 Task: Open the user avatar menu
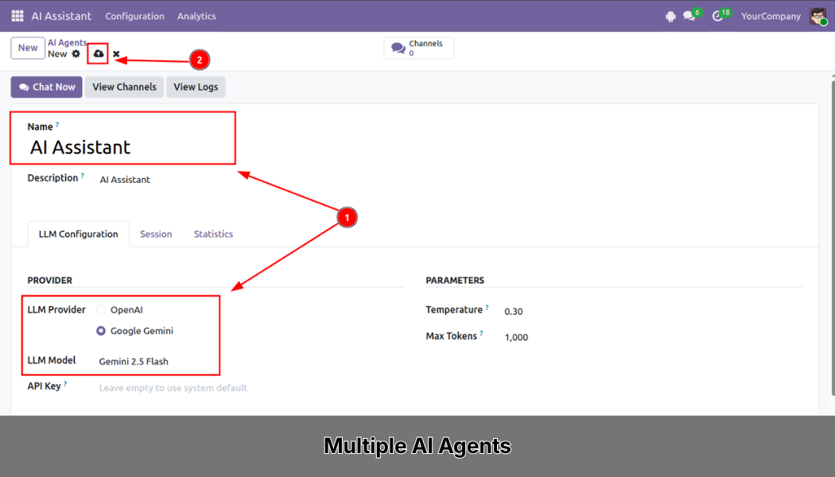pos(818,16)
